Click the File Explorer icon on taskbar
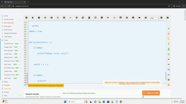Viewport: 186px width, 104px height. tap(99, 102)
